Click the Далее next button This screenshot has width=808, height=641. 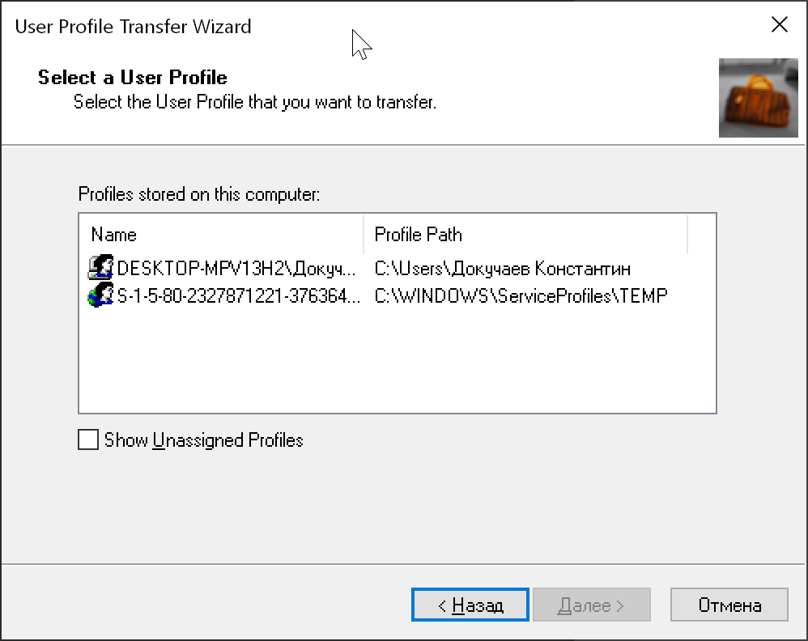click(592, 605)
